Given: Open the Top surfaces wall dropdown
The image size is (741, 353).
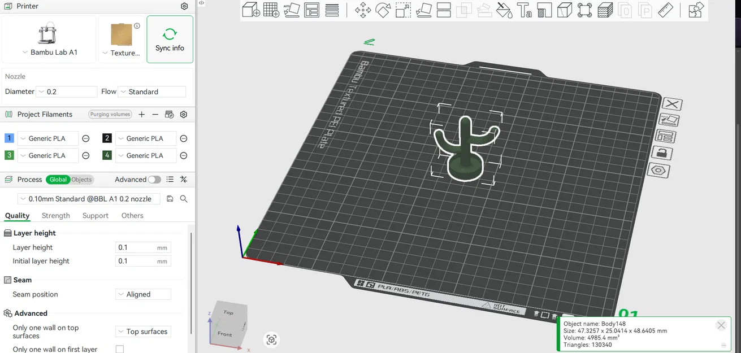Looking at the screenshot, I should pyautogui.click(x=143, y=332).
